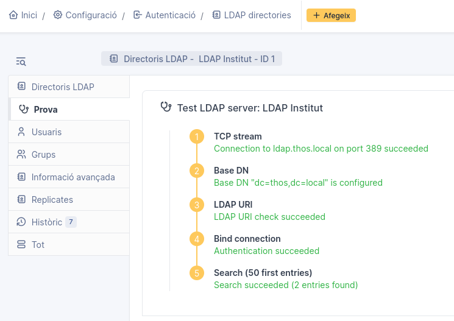
Task: Open the Tot sidebar tab
Action: pos(69,245)
